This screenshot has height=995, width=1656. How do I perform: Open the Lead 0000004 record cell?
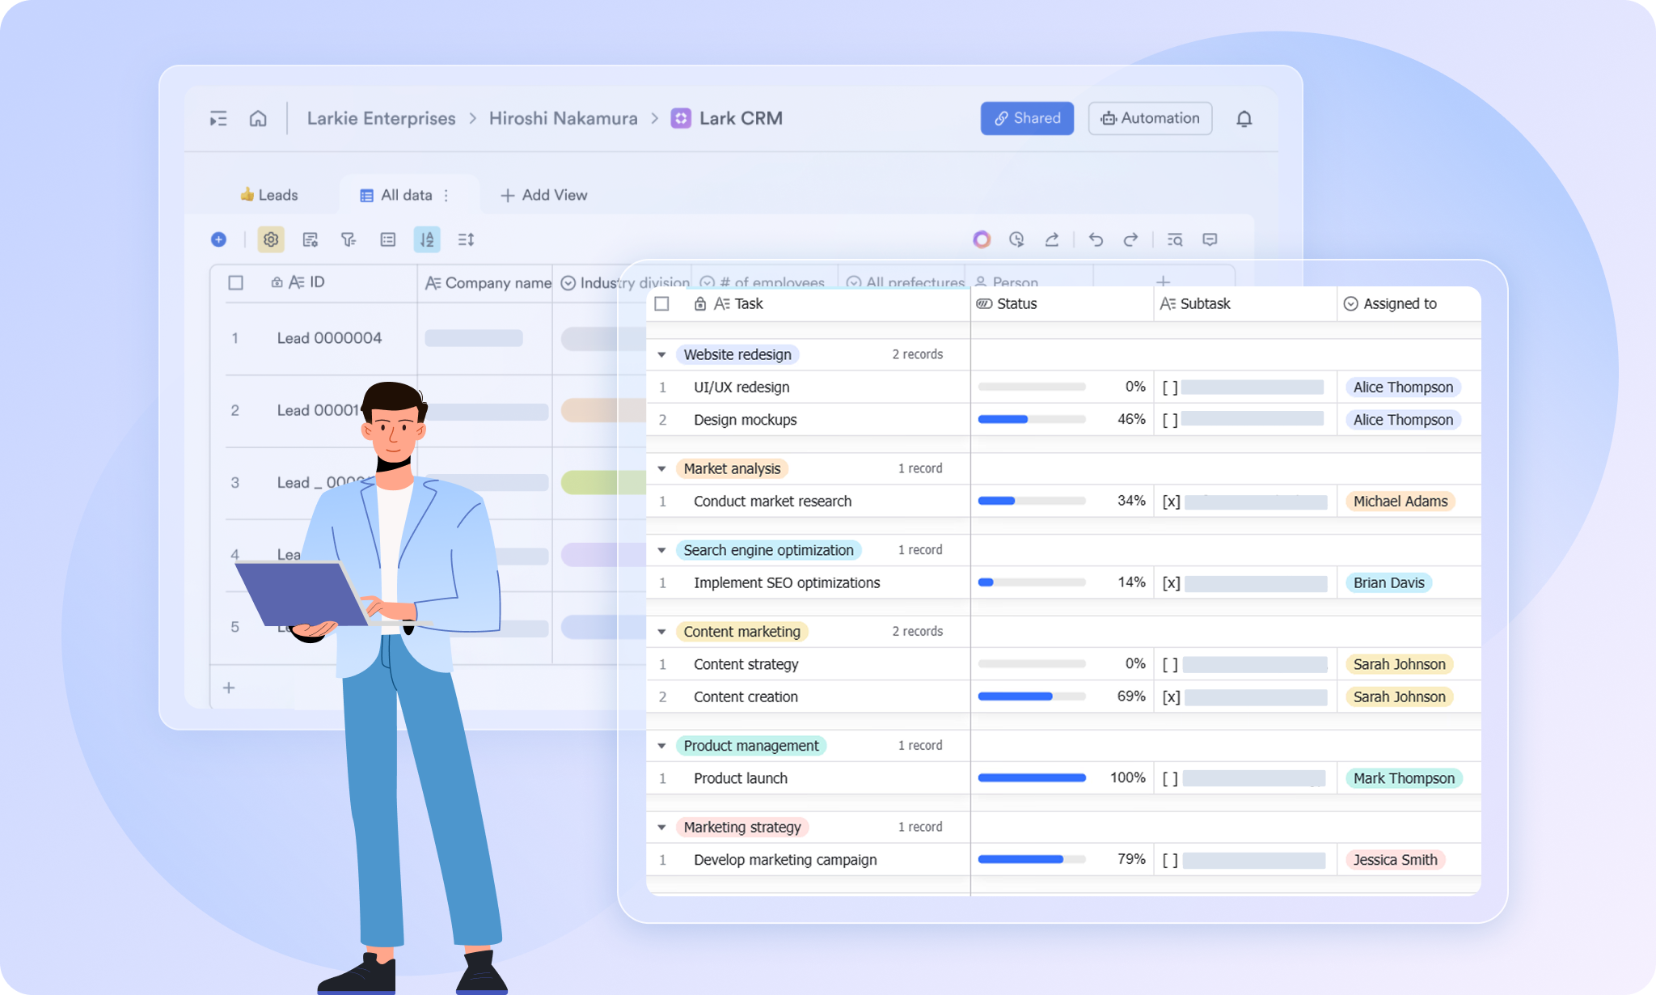tap(329, 338)
